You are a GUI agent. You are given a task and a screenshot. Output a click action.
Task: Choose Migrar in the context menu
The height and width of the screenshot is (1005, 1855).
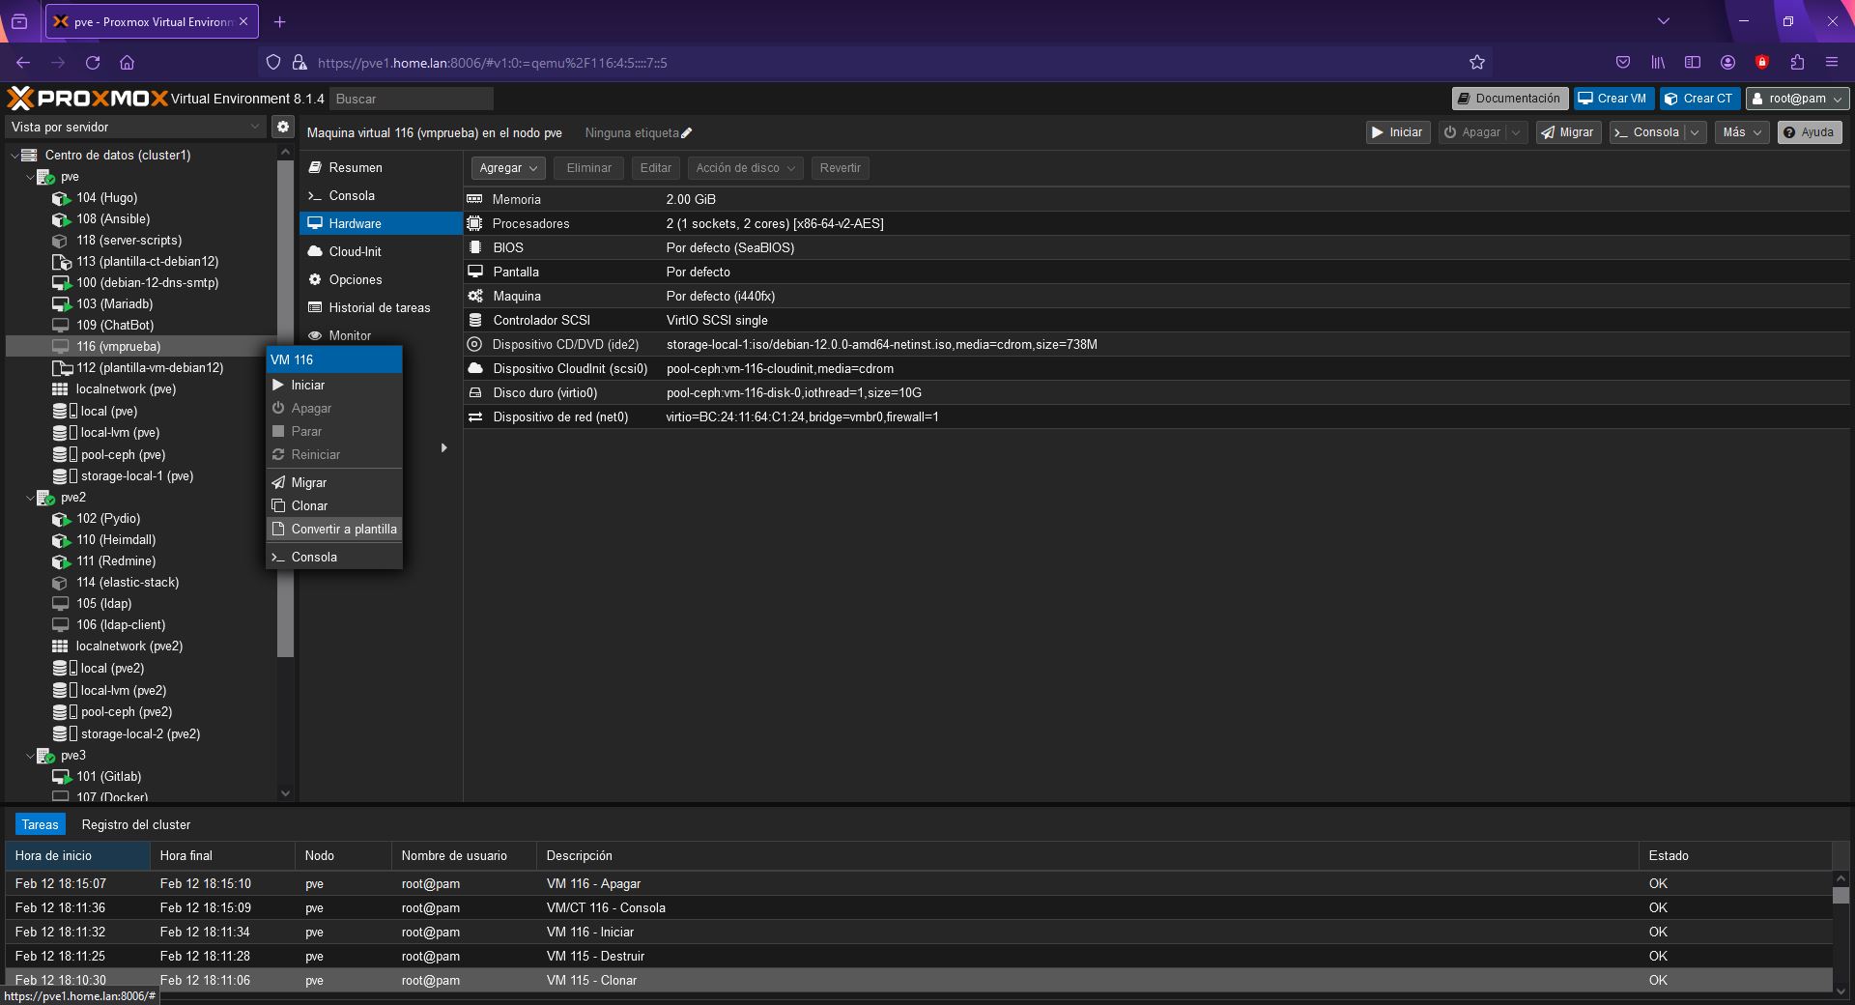[334, 482]
